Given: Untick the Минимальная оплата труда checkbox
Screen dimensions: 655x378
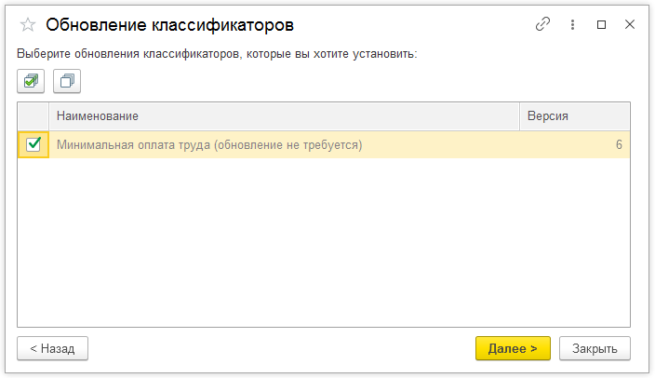Looking at the screenshot, I should pos(33,144).
